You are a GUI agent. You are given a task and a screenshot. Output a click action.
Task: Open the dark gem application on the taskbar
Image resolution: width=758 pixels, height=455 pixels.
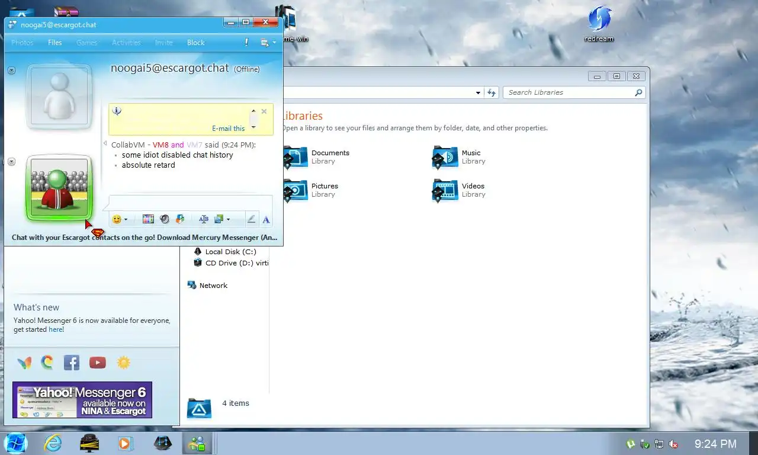click(x=163, y=443)
